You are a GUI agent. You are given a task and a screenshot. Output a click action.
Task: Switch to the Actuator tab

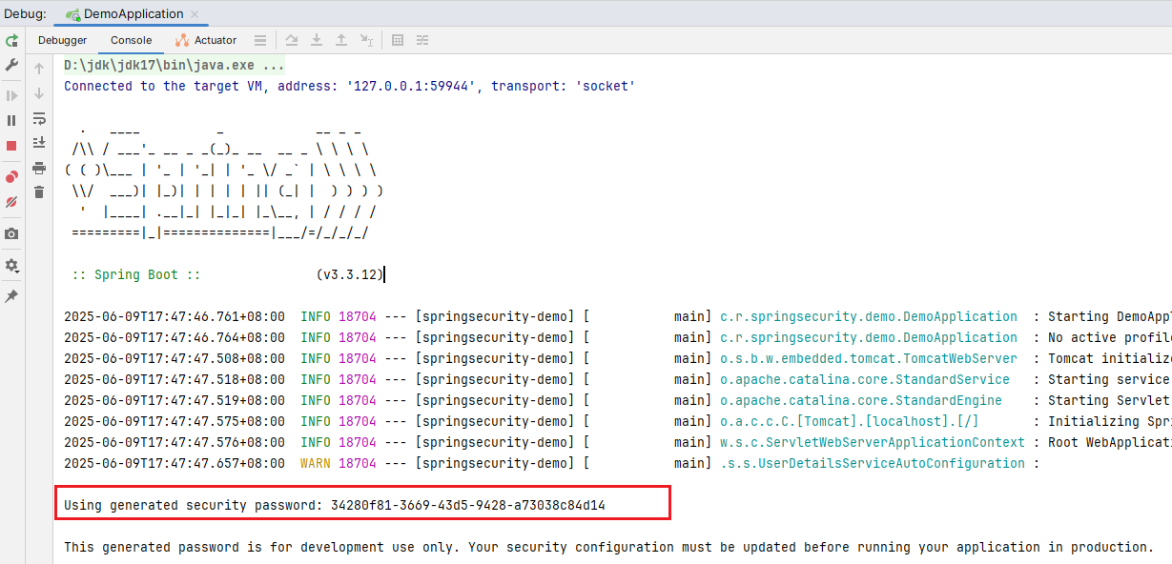coord(206,40)
